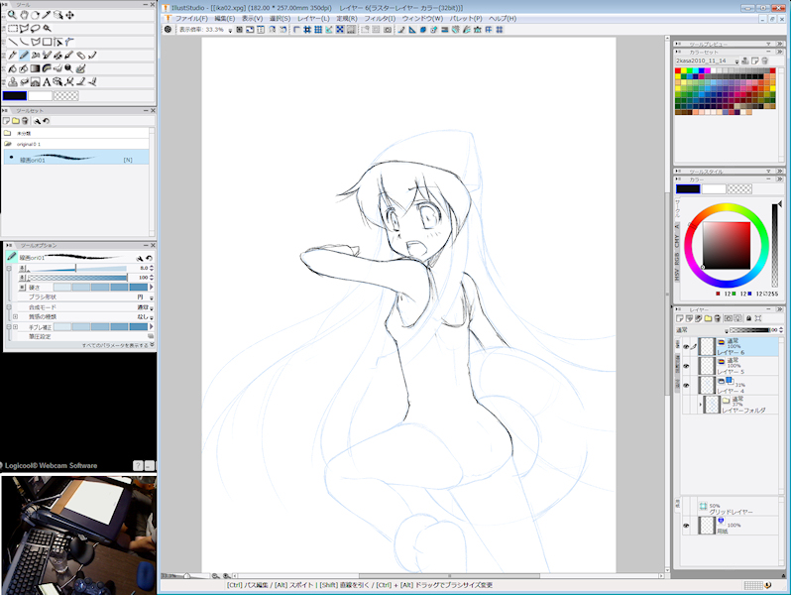Toggle visibility of レイヤー 4
Viewport: 791px width, 595px height.
click(685, 386)
